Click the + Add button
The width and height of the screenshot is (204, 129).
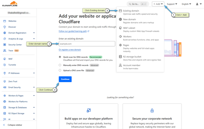[x=158, y=4]
